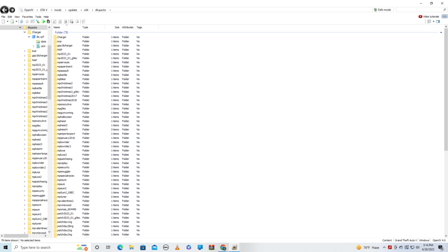Open the Edit menu
The image size is (448, 252).
tap(10, 17)
